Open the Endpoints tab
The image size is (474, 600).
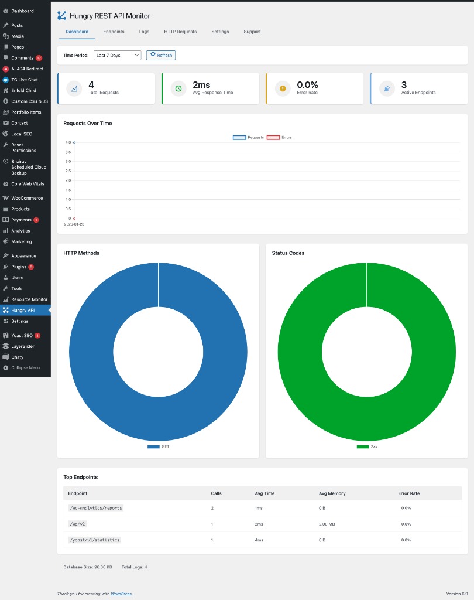114,32
